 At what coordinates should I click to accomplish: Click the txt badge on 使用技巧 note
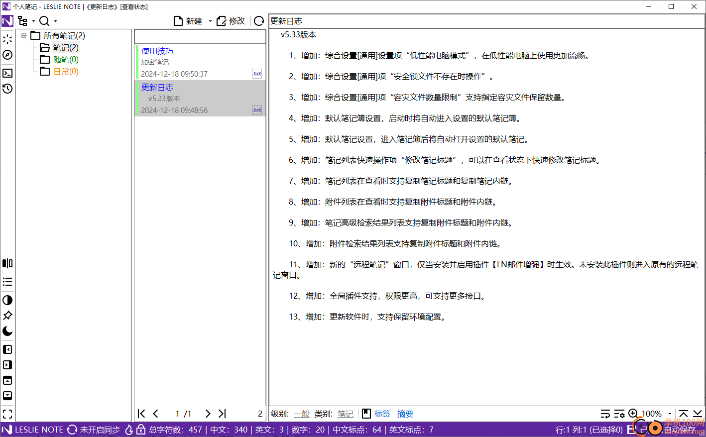[257, 74]
